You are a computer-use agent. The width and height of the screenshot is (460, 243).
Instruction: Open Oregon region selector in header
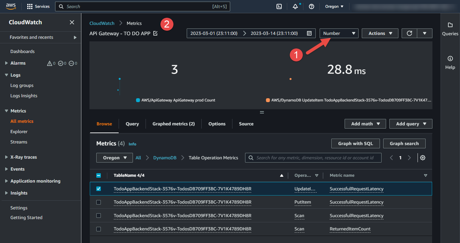point(334,6)
